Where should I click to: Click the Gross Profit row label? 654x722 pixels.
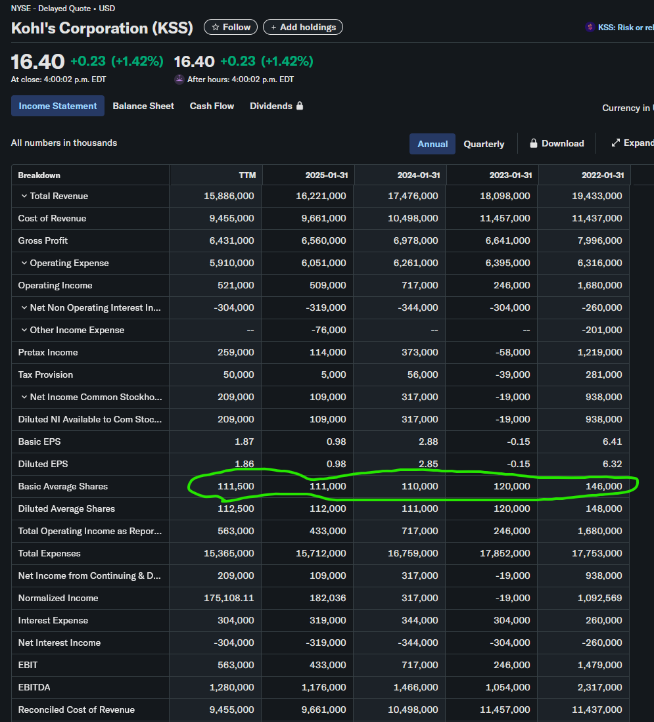point(43,241)
